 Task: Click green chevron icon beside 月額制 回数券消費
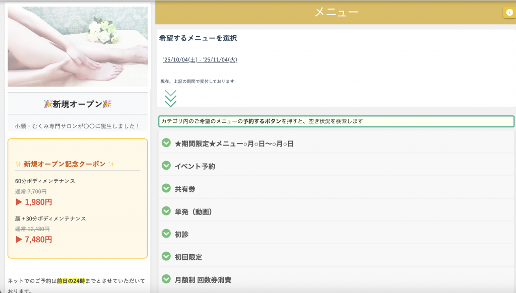point(166,279)
